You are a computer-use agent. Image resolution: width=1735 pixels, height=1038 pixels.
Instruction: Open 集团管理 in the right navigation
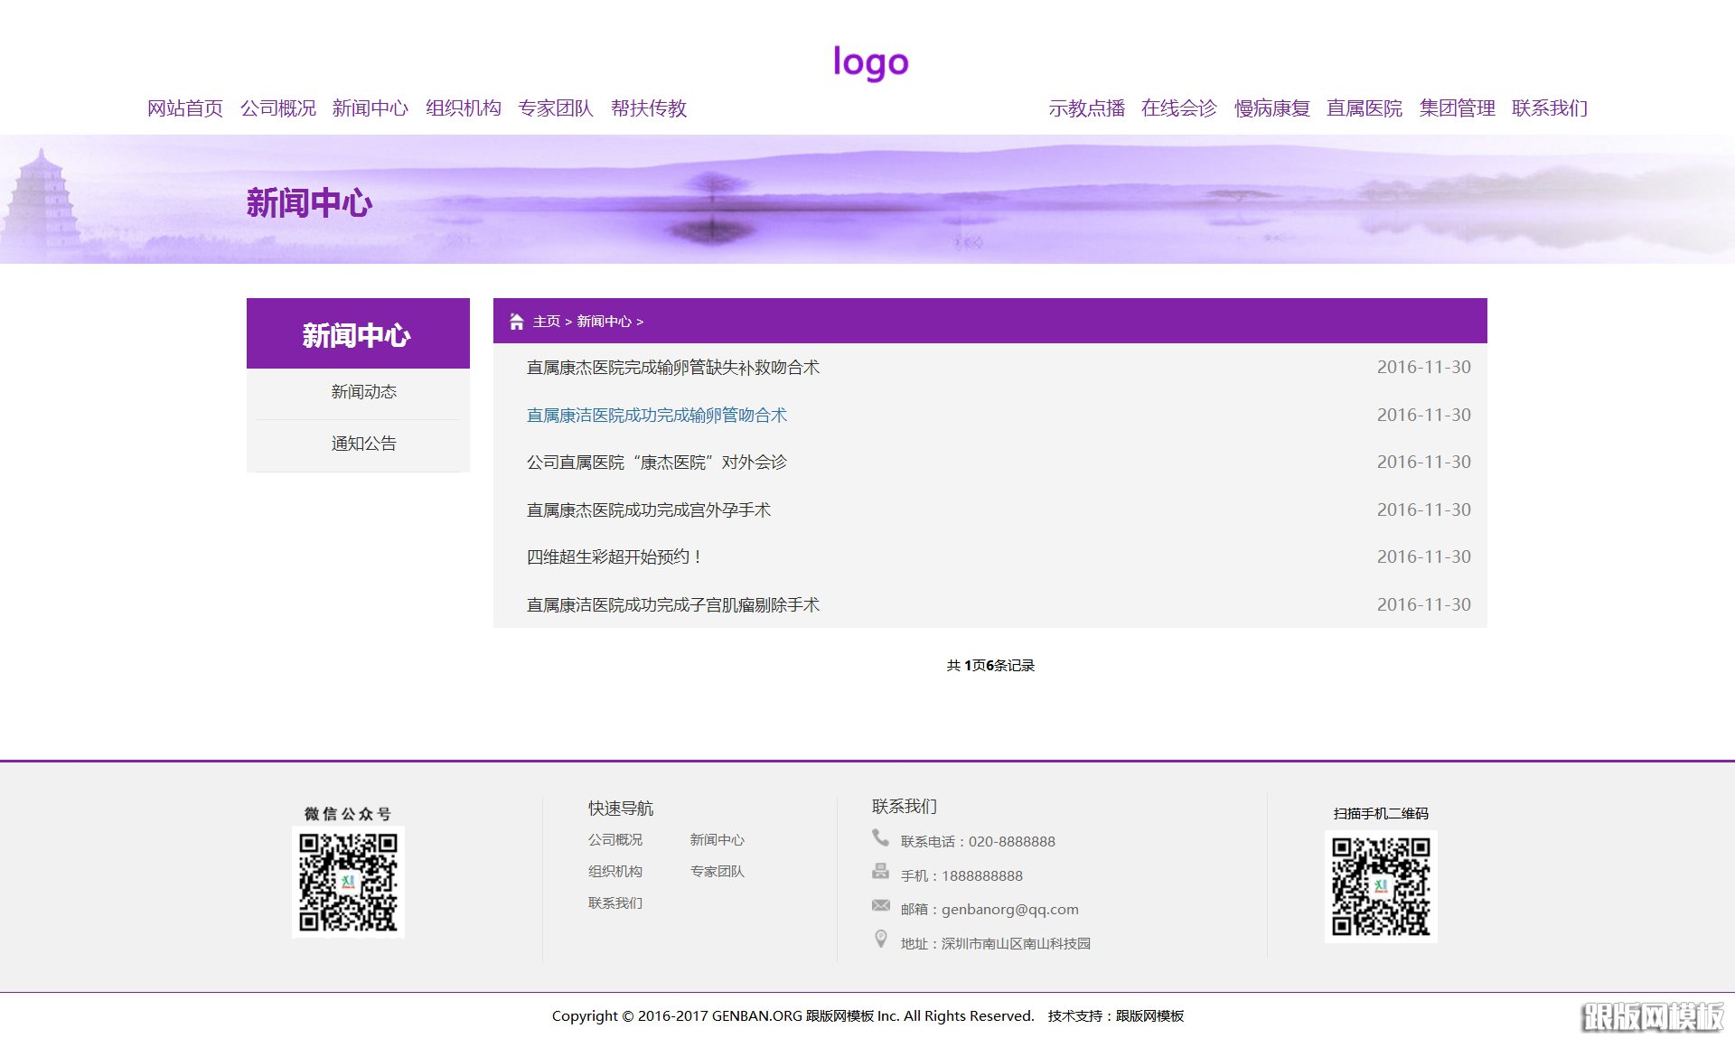1458,108
